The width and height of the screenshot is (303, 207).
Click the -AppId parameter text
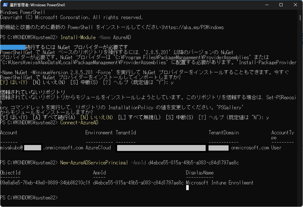138,163
